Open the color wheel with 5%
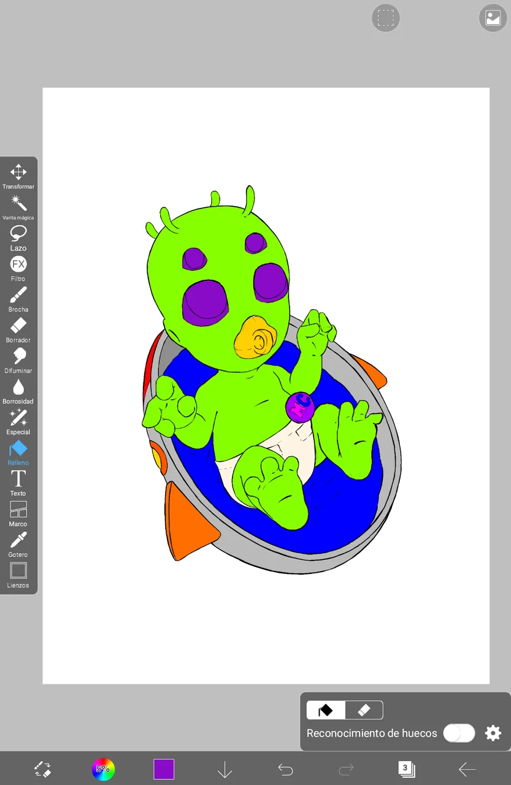This screenshot has height=785, width=511. point(103,769)
